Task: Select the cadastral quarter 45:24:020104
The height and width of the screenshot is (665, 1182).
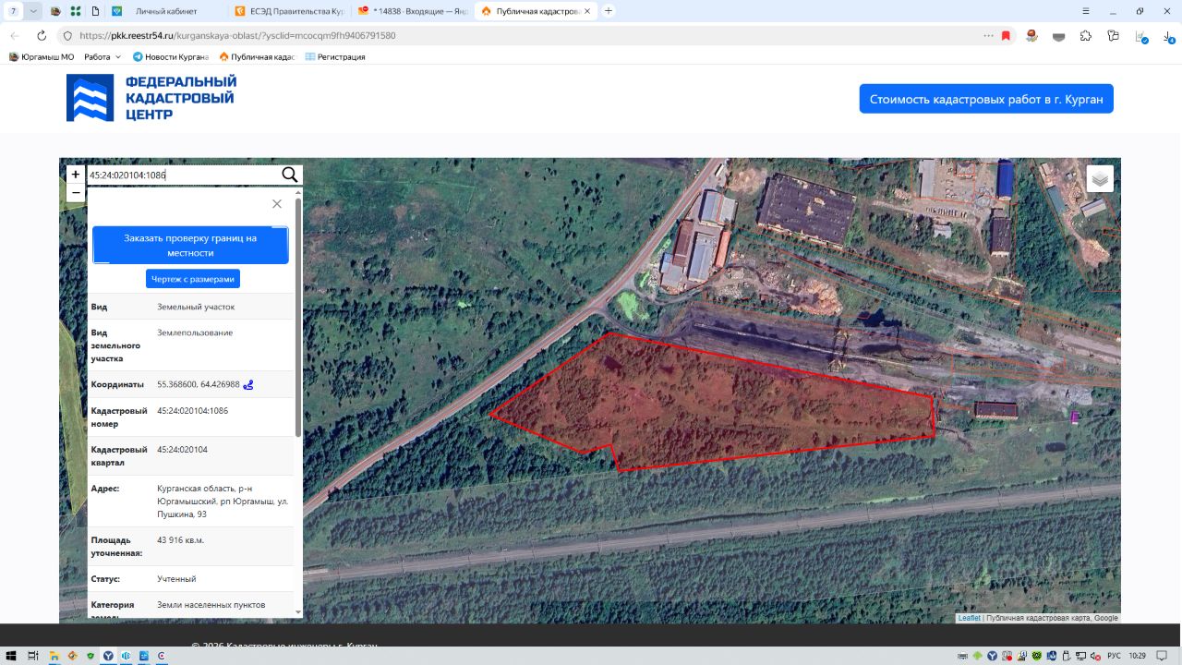Action: 183,450
